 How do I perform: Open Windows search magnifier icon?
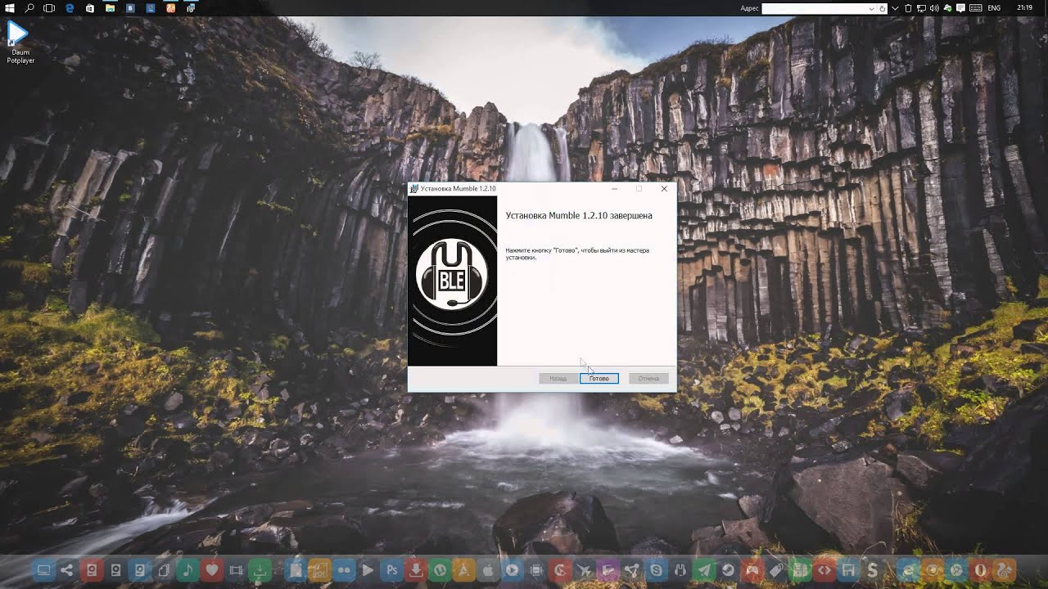point(29,7)
